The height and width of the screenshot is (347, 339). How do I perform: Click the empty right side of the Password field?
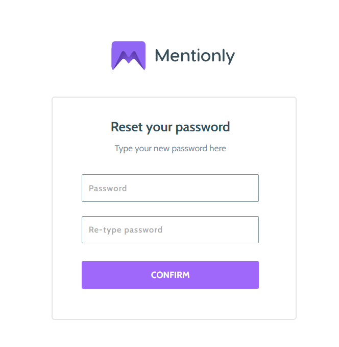click(x=221, y=188)
